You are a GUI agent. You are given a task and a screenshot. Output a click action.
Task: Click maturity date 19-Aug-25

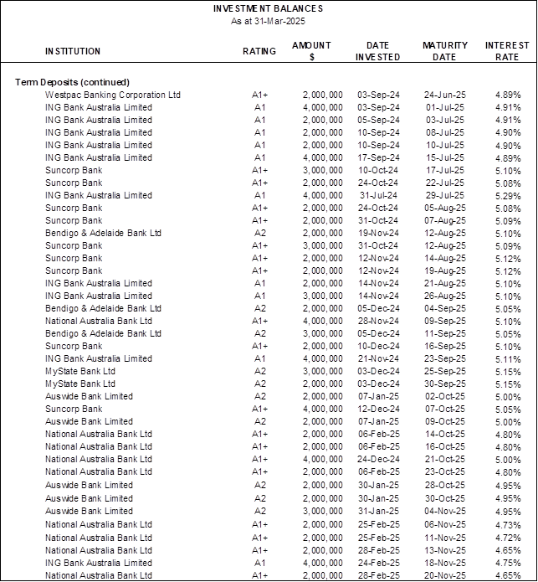[445, 271]
